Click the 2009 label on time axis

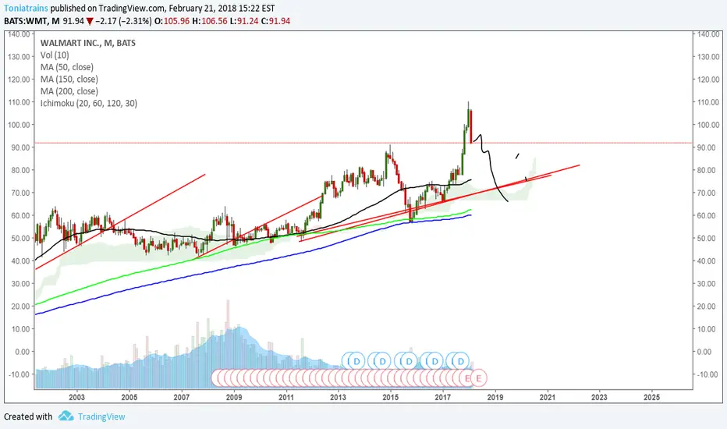(x=234, y=397)
